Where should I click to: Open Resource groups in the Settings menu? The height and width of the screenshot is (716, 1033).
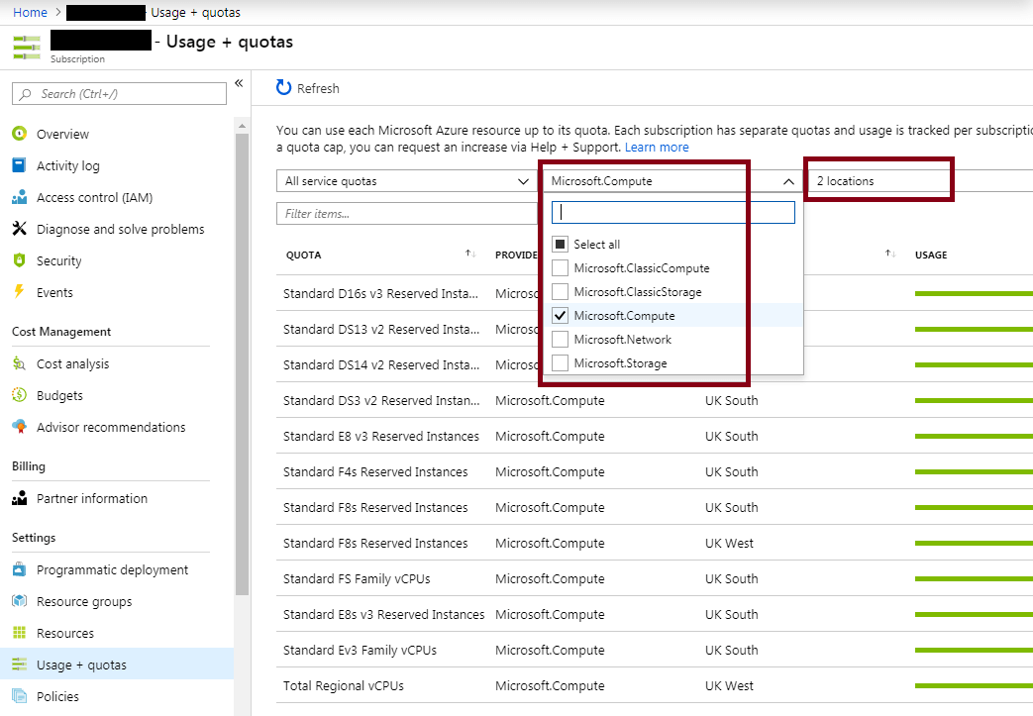(83, 601)
